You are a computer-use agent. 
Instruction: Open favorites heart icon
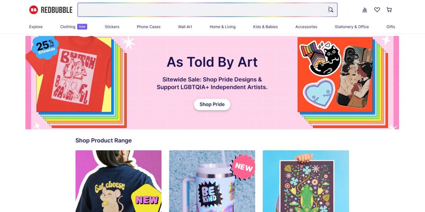point(377,10)
